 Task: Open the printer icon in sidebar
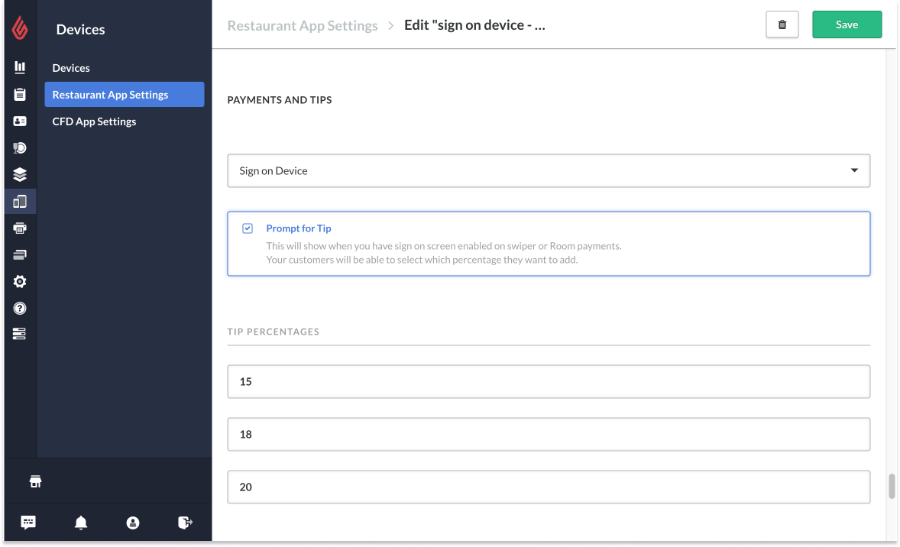click(20, 228)
